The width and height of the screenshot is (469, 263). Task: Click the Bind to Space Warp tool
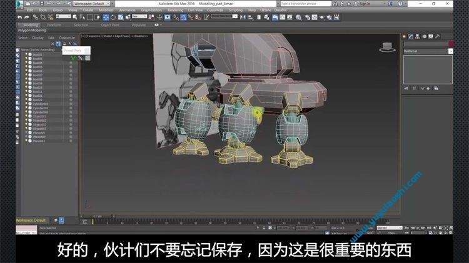[x=50, y=17]
